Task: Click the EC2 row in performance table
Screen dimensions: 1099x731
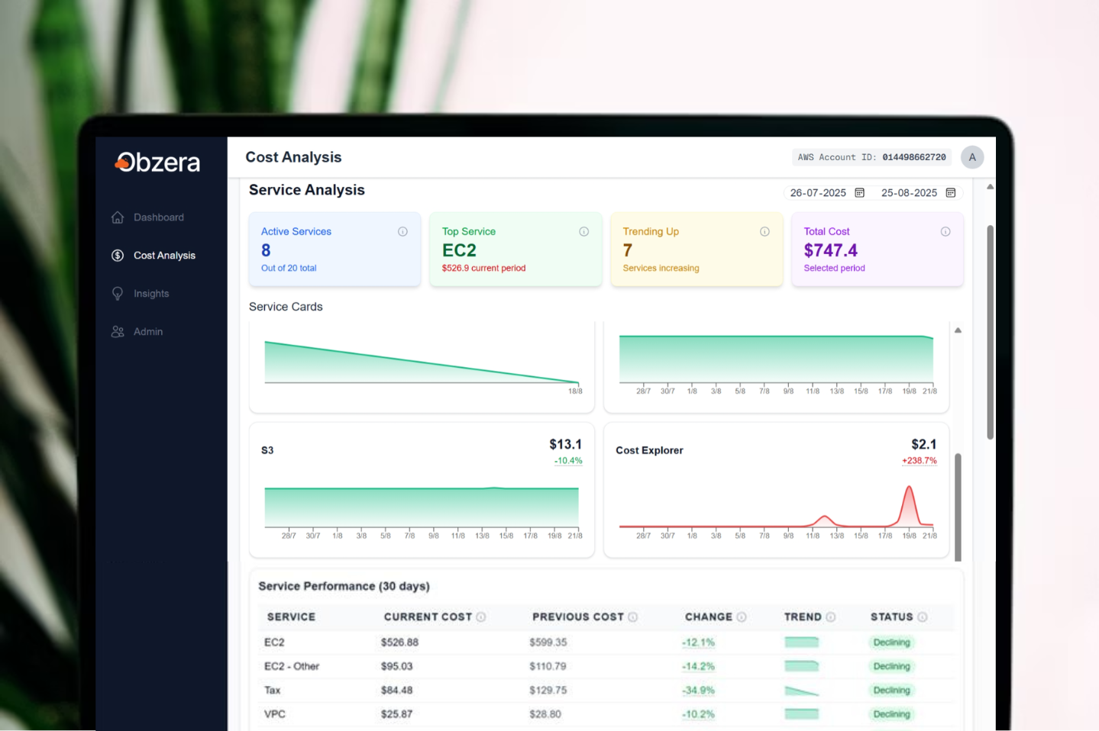Action: pyautogui.click(x=274, y=642)
